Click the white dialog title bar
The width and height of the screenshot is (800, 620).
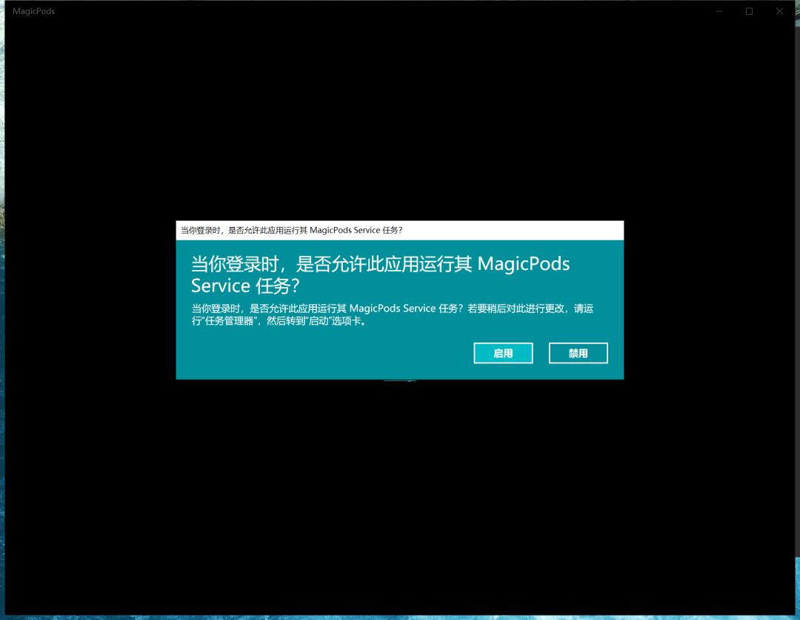[399, 231]
